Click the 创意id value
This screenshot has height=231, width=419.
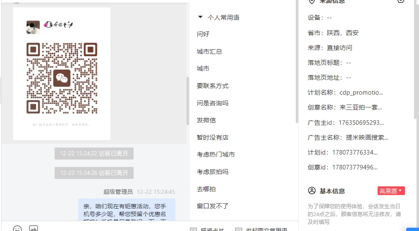point(355,167)
